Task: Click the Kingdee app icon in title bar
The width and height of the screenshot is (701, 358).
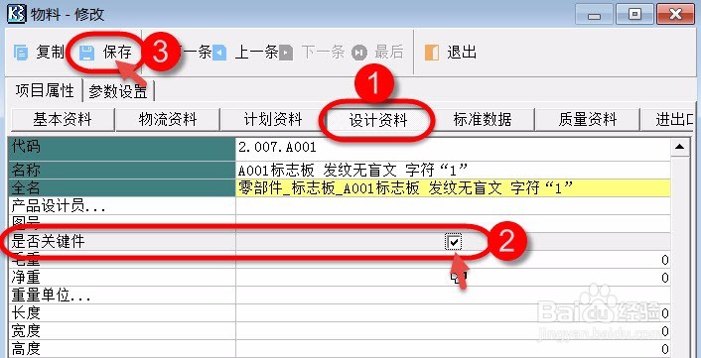Action: [x=17, y=14]
